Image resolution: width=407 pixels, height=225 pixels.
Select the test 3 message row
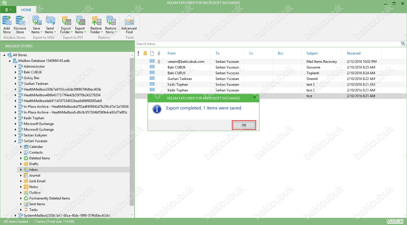(x=271, y=84)
